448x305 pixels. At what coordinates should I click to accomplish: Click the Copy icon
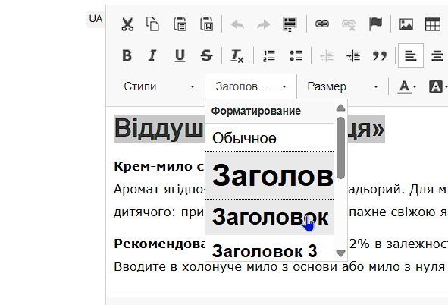tap(153, 24)
